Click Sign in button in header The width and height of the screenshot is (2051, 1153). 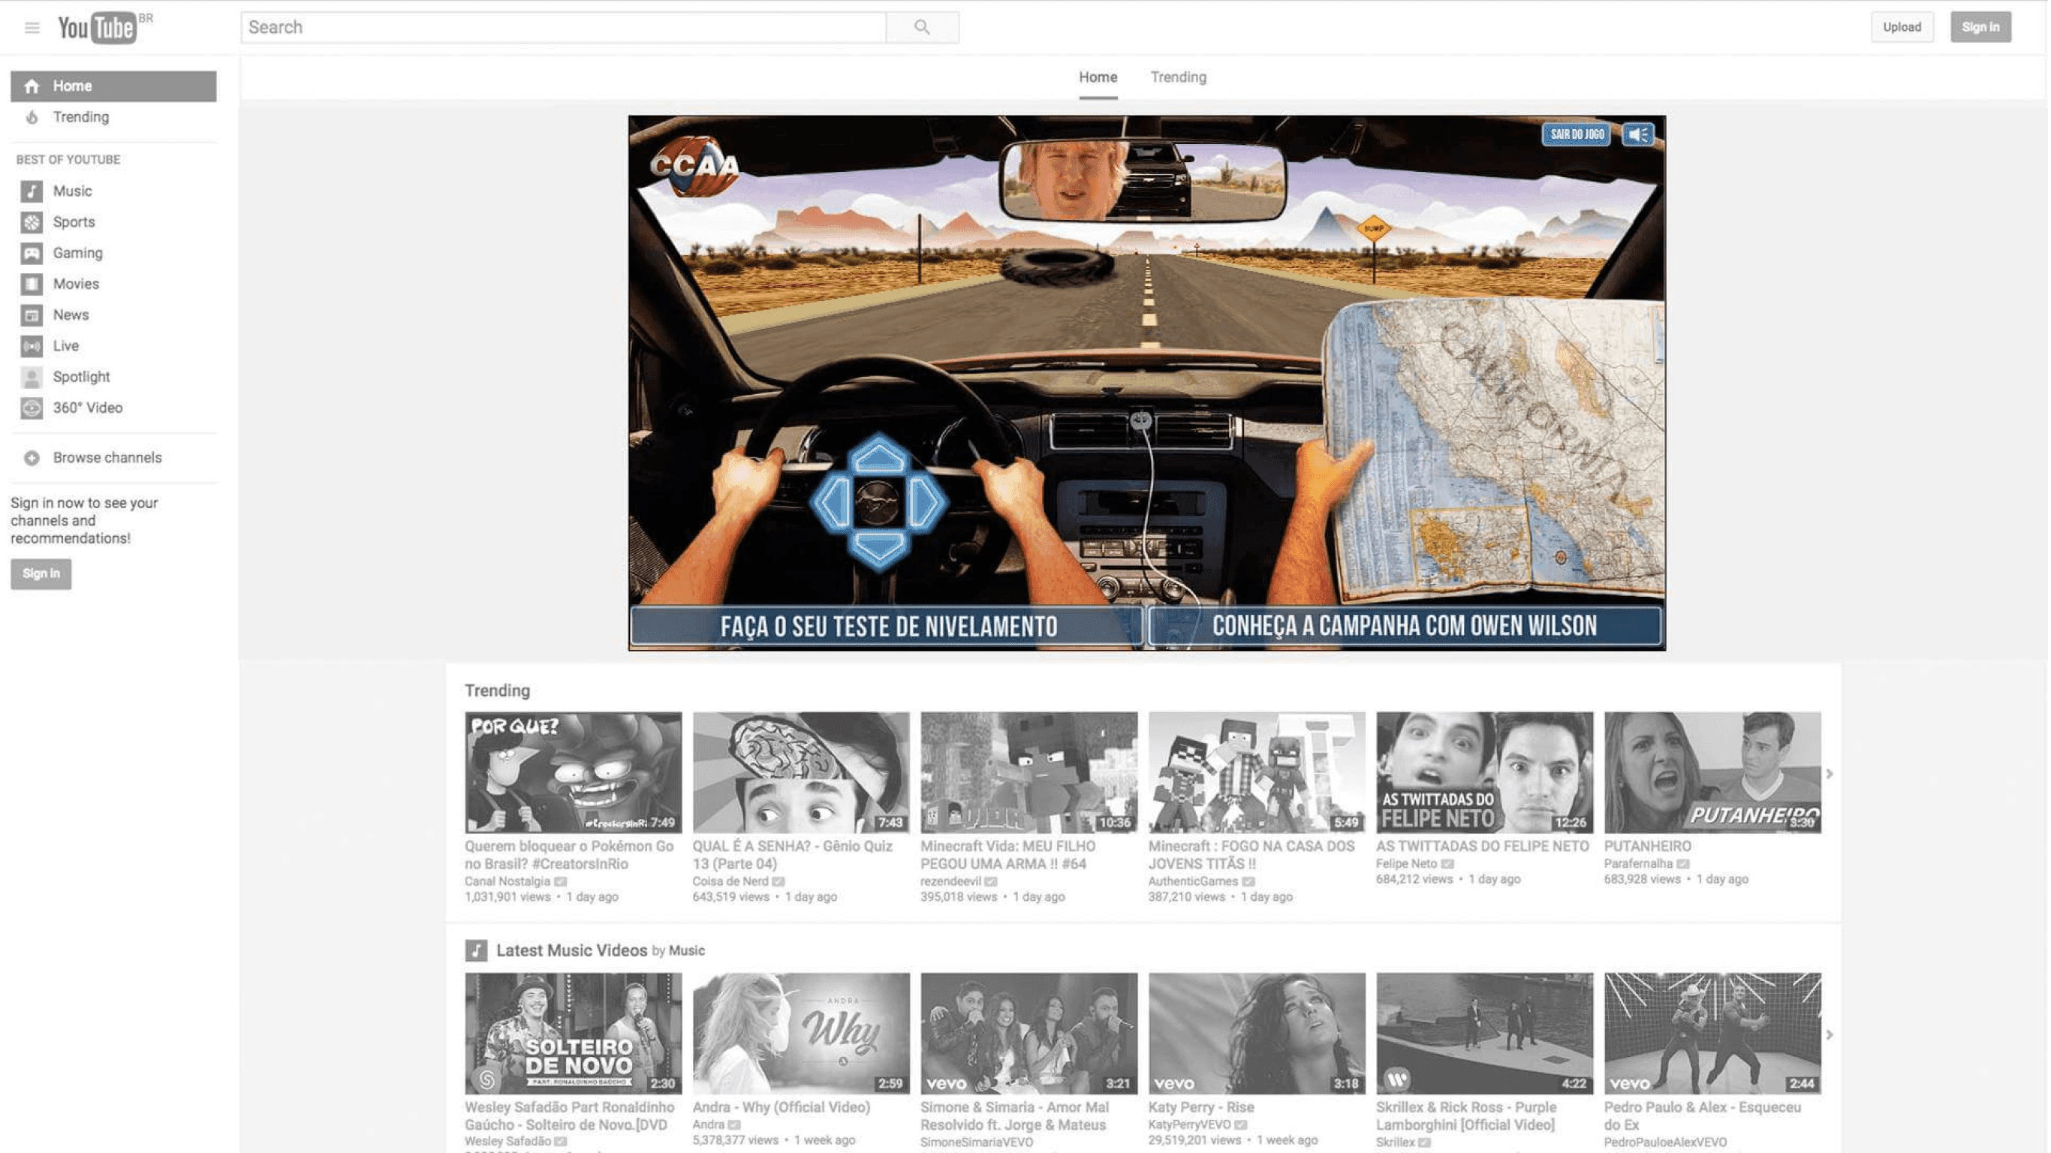[1980, 27]
